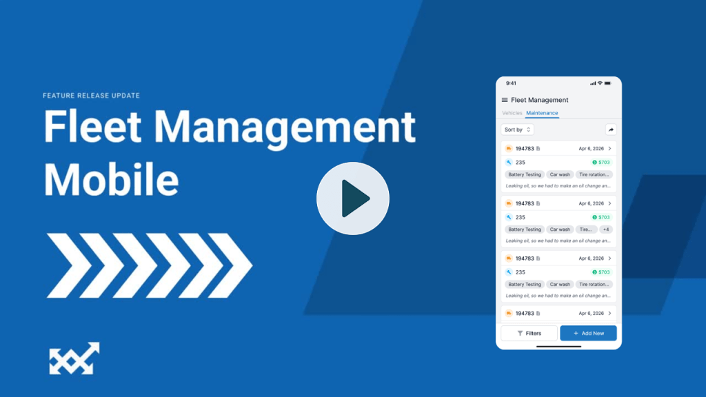This screenshot has width=706, height=397.
Task: Click the share arrow icon
Action: click(x=610, y=130)
